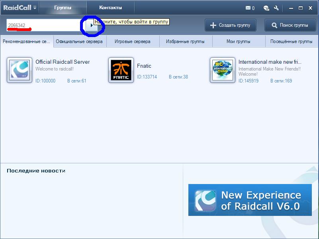319x239 pixels.
Task: Switch to the Группы tab
Action: pyautogui.click(x=63, y=8)
